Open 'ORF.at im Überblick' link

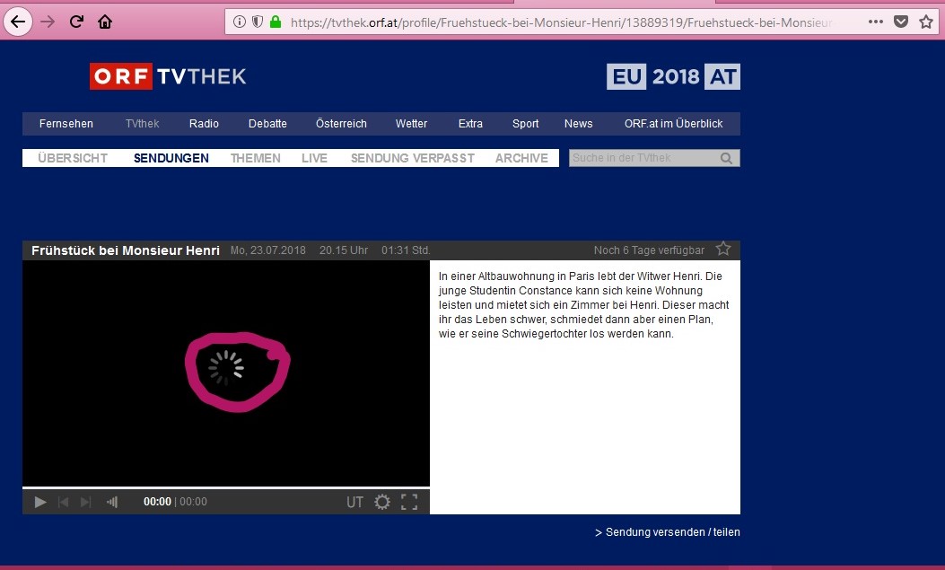point(673,124)
